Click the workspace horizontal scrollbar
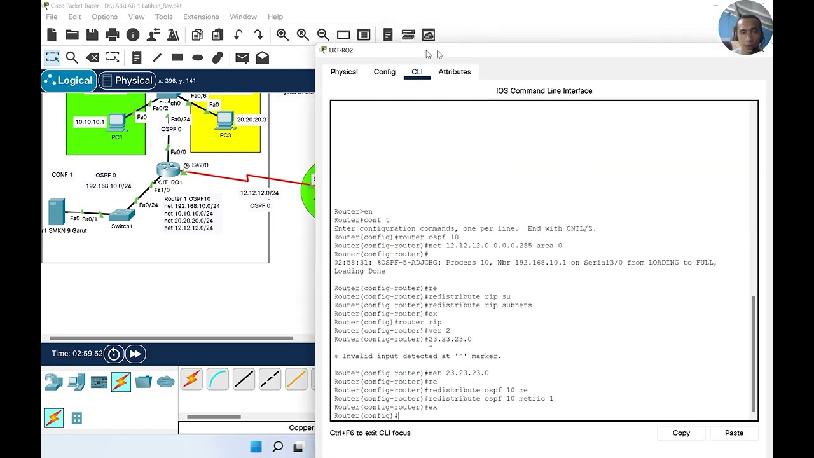Viewport: 814px width, 458px height. [172, 338]
